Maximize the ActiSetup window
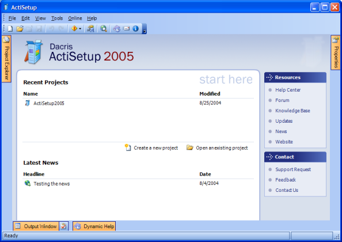342x242 pixels. click(325, 7)
